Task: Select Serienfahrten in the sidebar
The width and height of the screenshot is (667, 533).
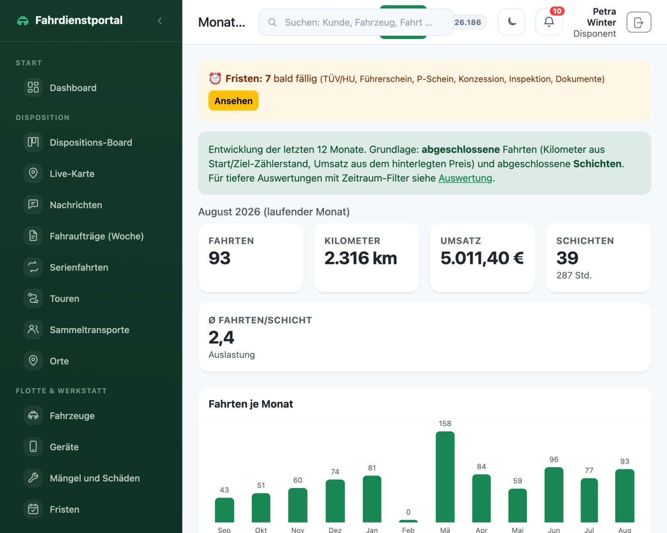Action: 91,267
